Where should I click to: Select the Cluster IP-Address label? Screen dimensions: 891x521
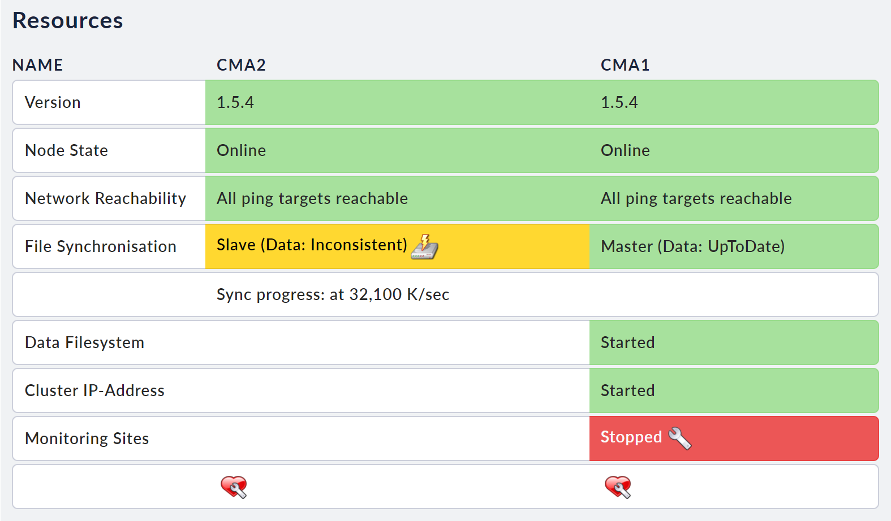tap(94, 390)
